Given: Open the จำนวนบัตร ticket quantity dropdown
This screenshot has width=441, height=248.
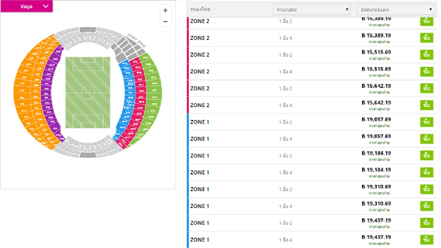Looking at the screenshot, I should point(312,10).
